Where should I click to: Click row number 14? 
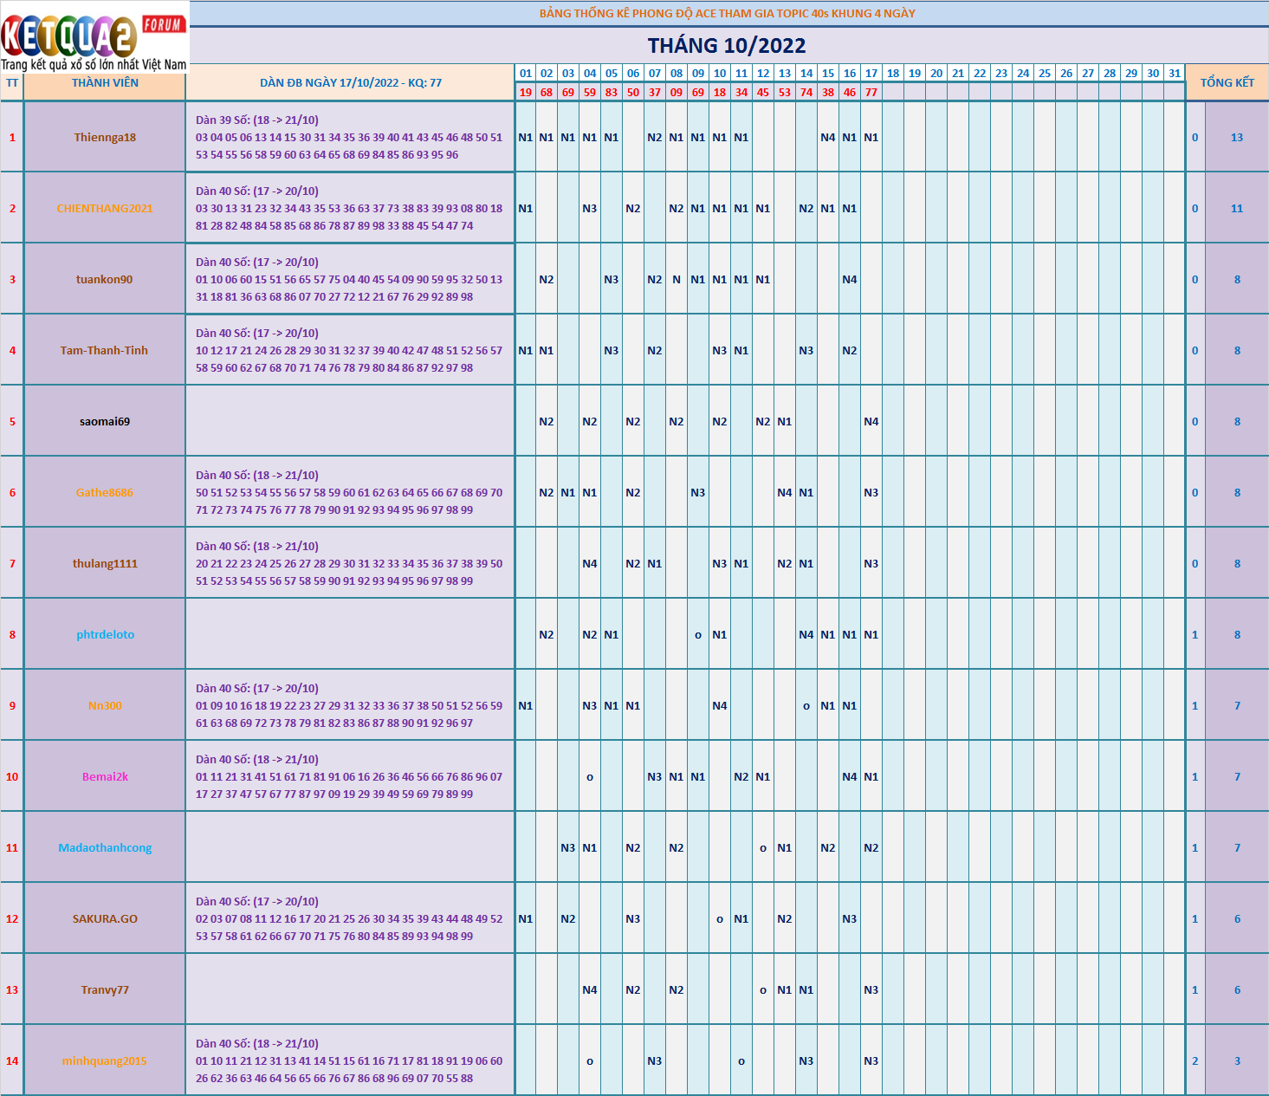[x=12, y=1061]
